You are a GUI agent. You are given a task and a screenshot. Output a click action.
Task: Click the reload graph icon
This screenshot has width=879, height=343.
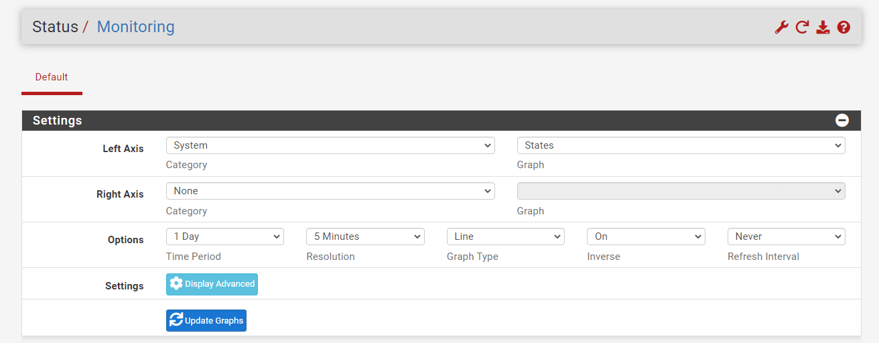(802, 27)
